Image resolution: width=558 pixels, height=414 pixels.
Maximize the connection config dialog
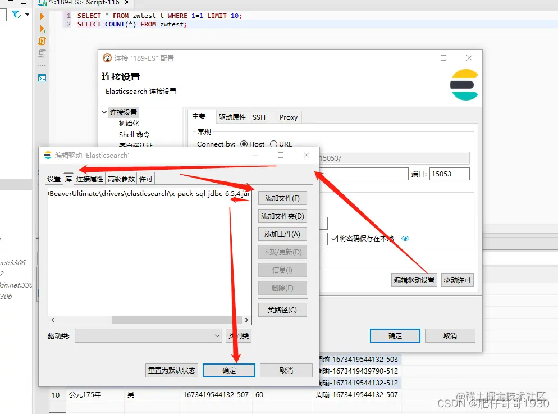click(x=443, y=58)
